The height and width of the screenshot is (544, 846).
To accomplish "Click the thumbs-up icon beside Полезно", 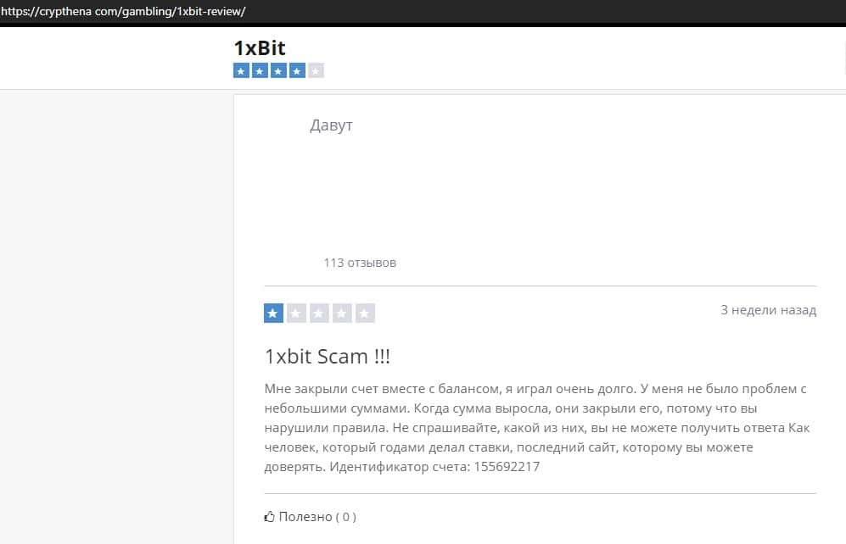I will (x=269, y=517).
